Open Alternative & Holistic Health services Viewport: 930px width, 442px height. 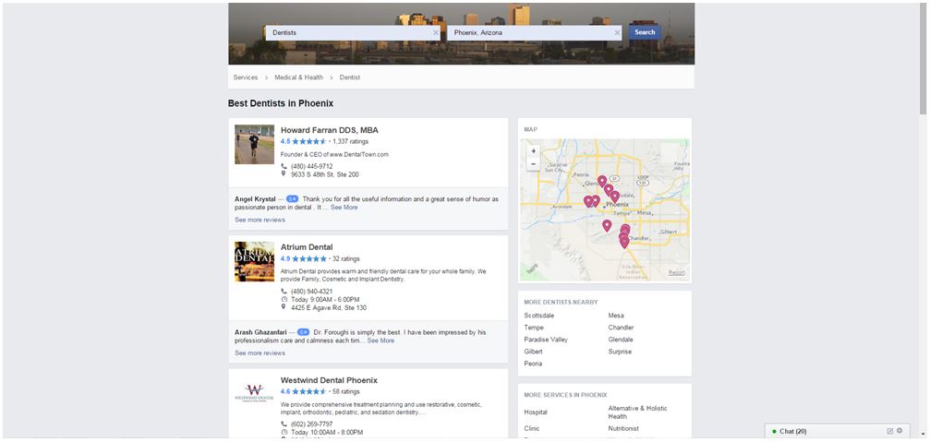[x=637, y=412]
